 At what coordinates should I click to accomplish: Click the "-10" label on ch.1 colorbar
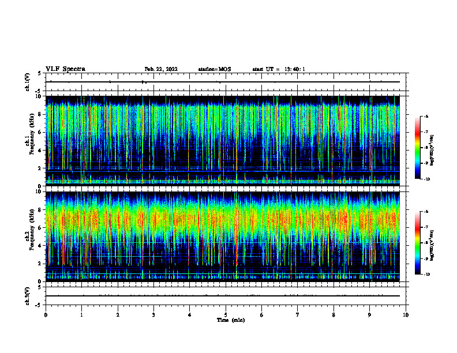[426, 179]
